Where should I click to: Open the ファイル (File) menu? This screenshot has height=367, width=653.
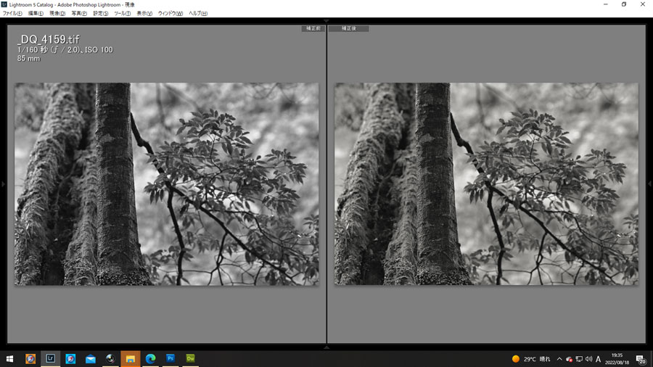(x=12, y=13)
